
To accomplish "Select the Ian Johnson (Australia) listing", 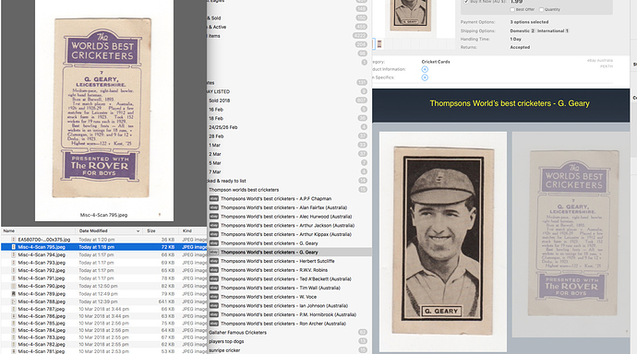I will coord(284,306).
